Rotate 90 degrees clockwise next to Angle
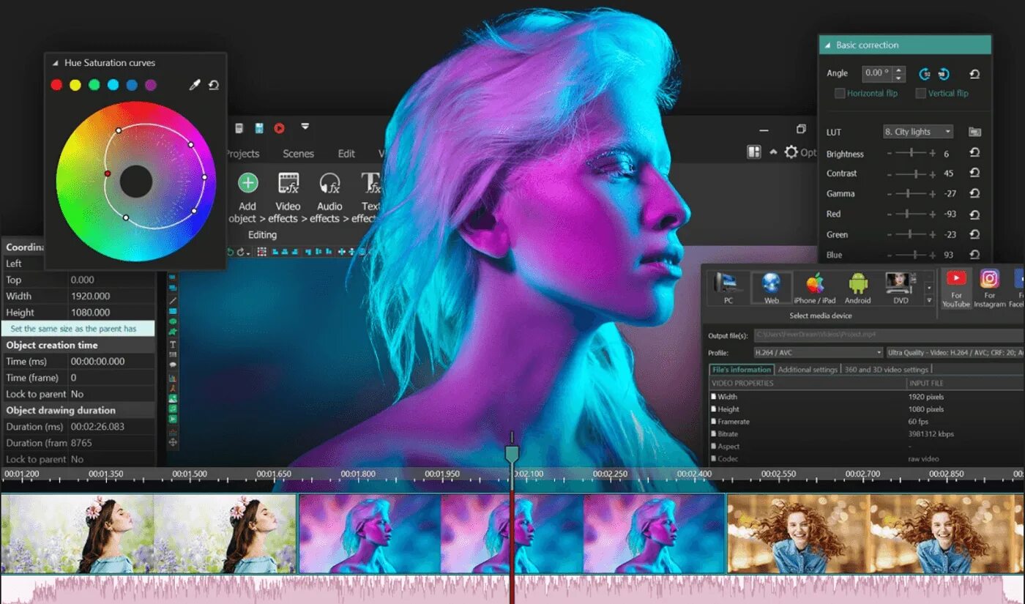The width and height of the screenshot is (1025, 604). point(943,73)
